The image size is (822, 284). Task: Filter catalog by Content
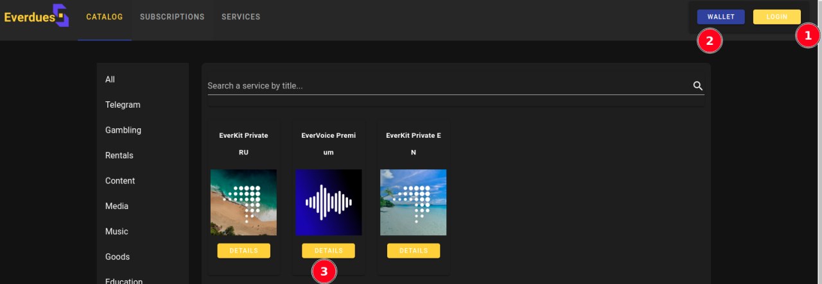[120, 181]
